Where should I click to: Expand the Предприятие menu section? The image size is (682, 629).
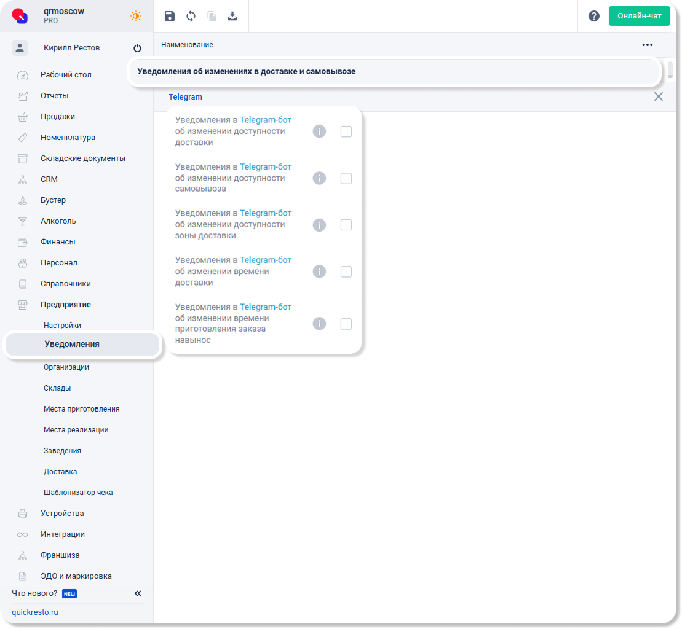66,305
